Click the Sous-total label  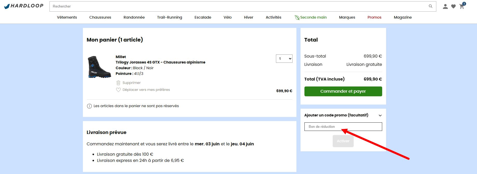pyautogui.click(x=315, y=56)
